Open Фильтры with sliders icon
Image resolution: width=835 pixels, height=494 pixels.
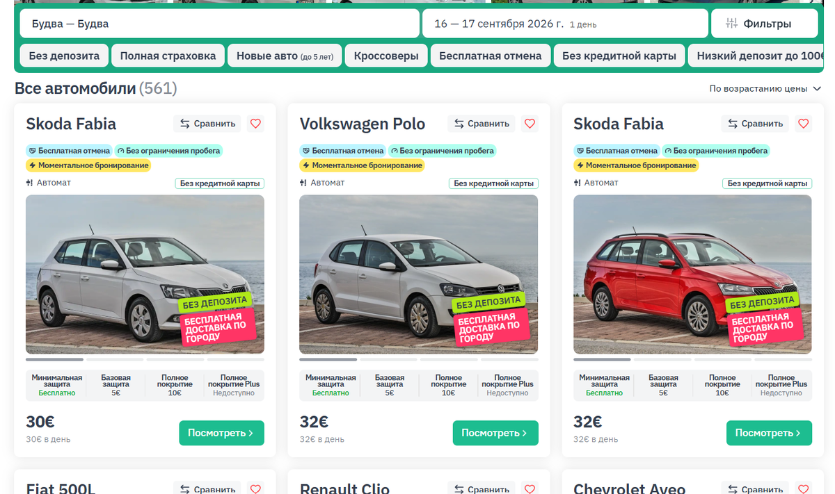pyautogui.click(x=764, y=24)
